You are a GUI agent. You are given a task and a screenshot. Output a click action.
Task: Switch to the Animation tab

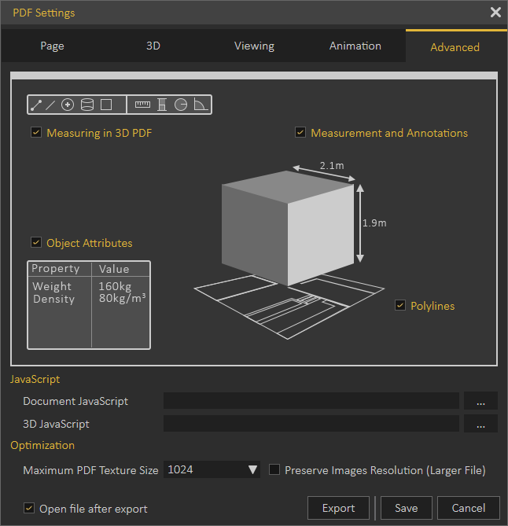tap(355, 46)
